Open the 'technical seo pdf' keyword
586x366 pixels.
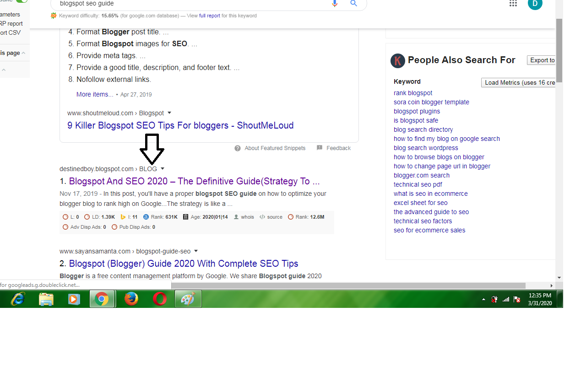[x=418, y=184]
